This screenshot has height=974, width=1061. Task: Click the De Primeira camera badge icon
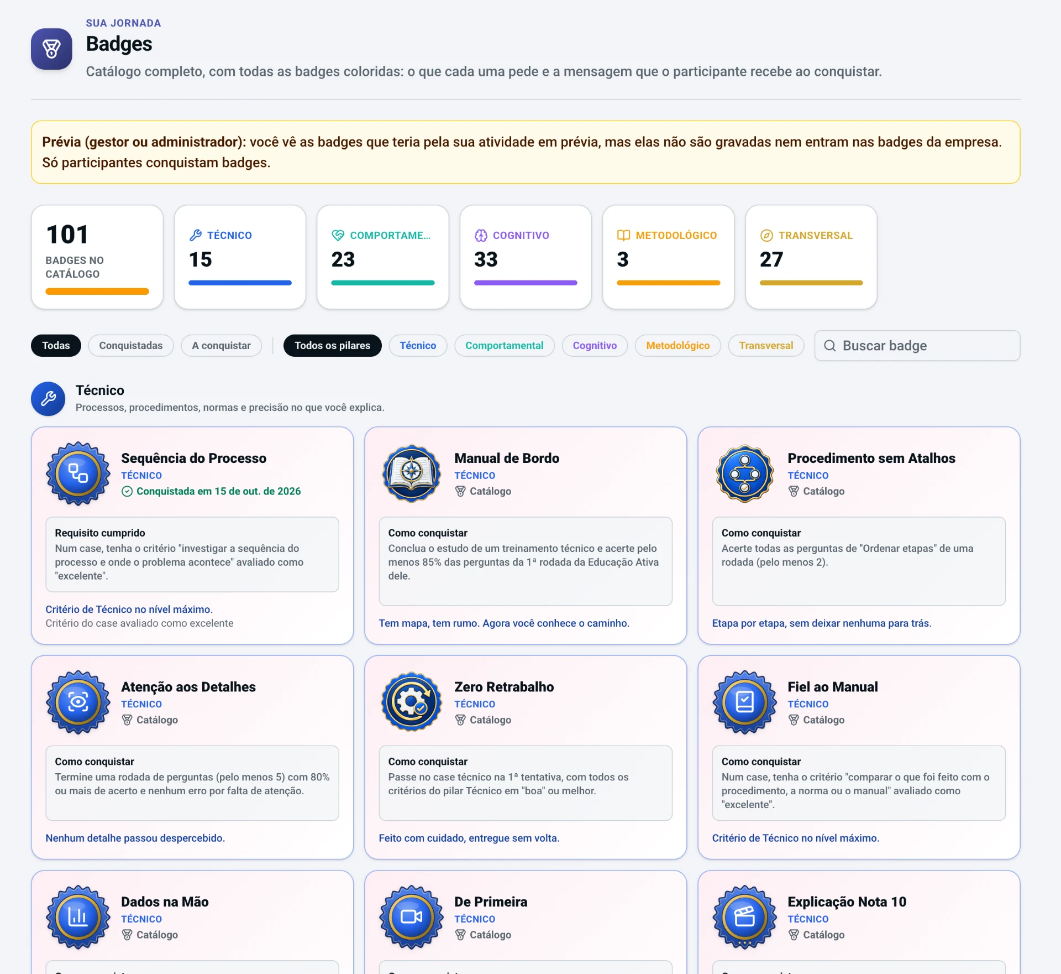(x=412, y=917)
